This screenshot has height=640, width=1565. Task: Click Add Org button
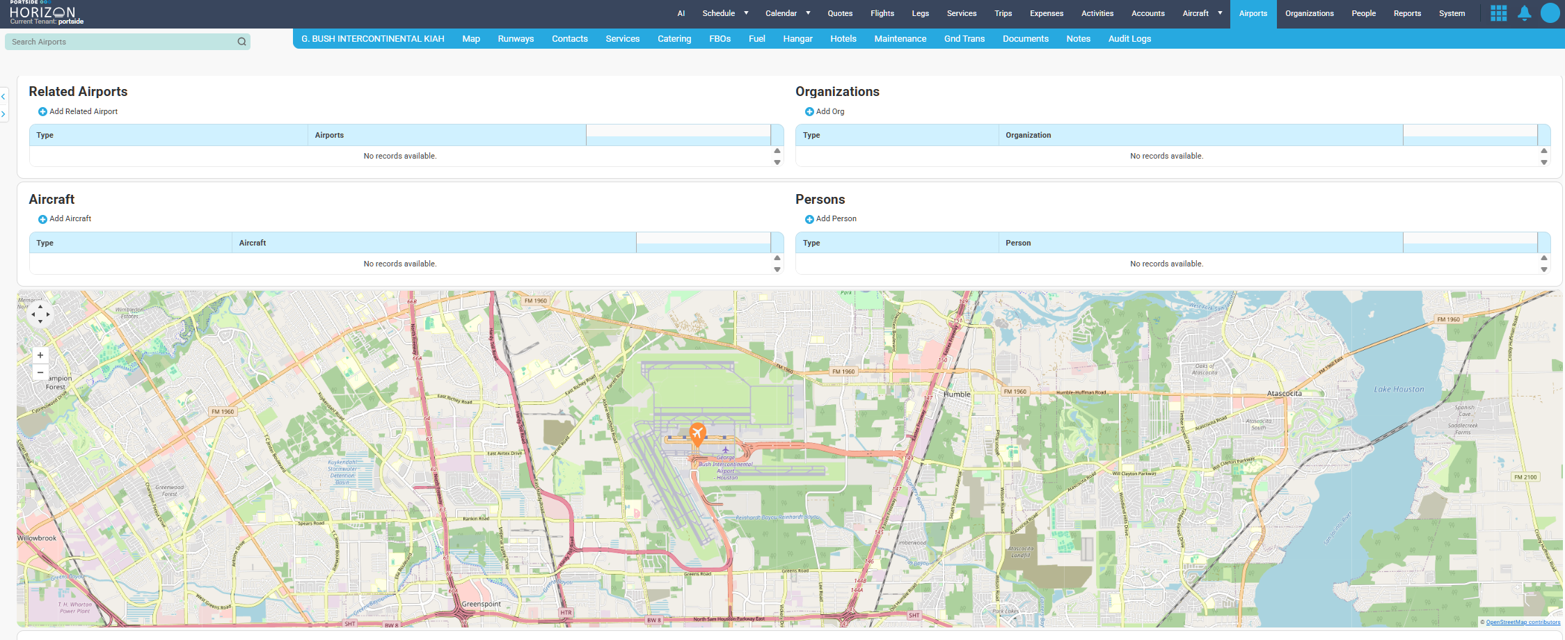(x=825, y=111)
